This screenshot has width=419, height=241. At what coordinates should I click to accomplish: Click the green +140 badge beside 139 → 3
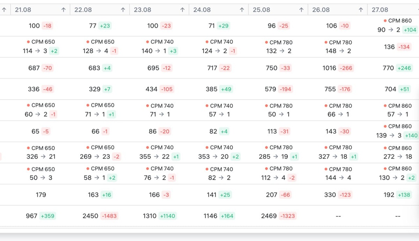[411, 135]
